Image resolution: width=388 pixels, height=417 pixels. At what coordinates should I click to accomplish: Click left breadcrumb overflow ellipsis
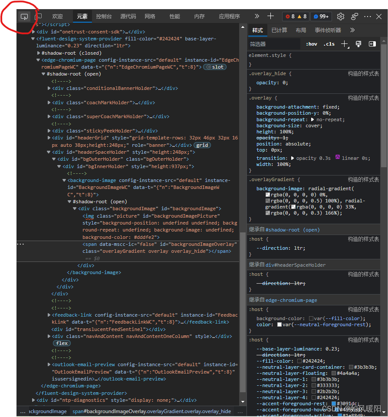[23, 412]
